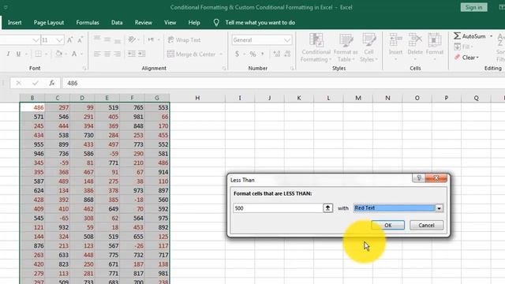Switch to the Review tab
The height and width of the screenshot is (284, 505).
(144, 23)
